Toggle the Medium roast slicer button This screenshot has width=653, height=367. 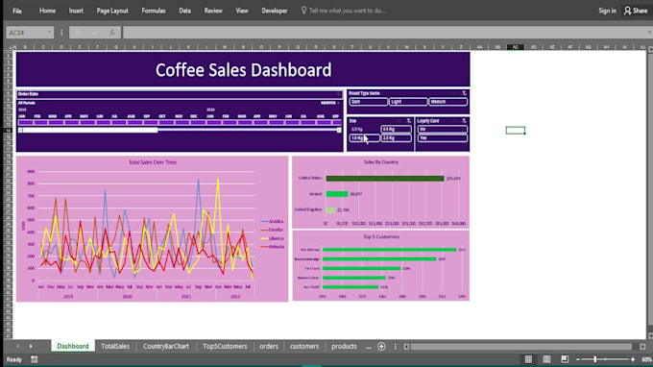pyautogui.click(x=448, y=102)
